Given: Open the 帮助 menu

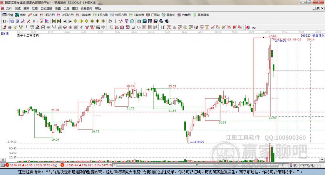Looking at the screenshot, I should click(x=98, y=9).
